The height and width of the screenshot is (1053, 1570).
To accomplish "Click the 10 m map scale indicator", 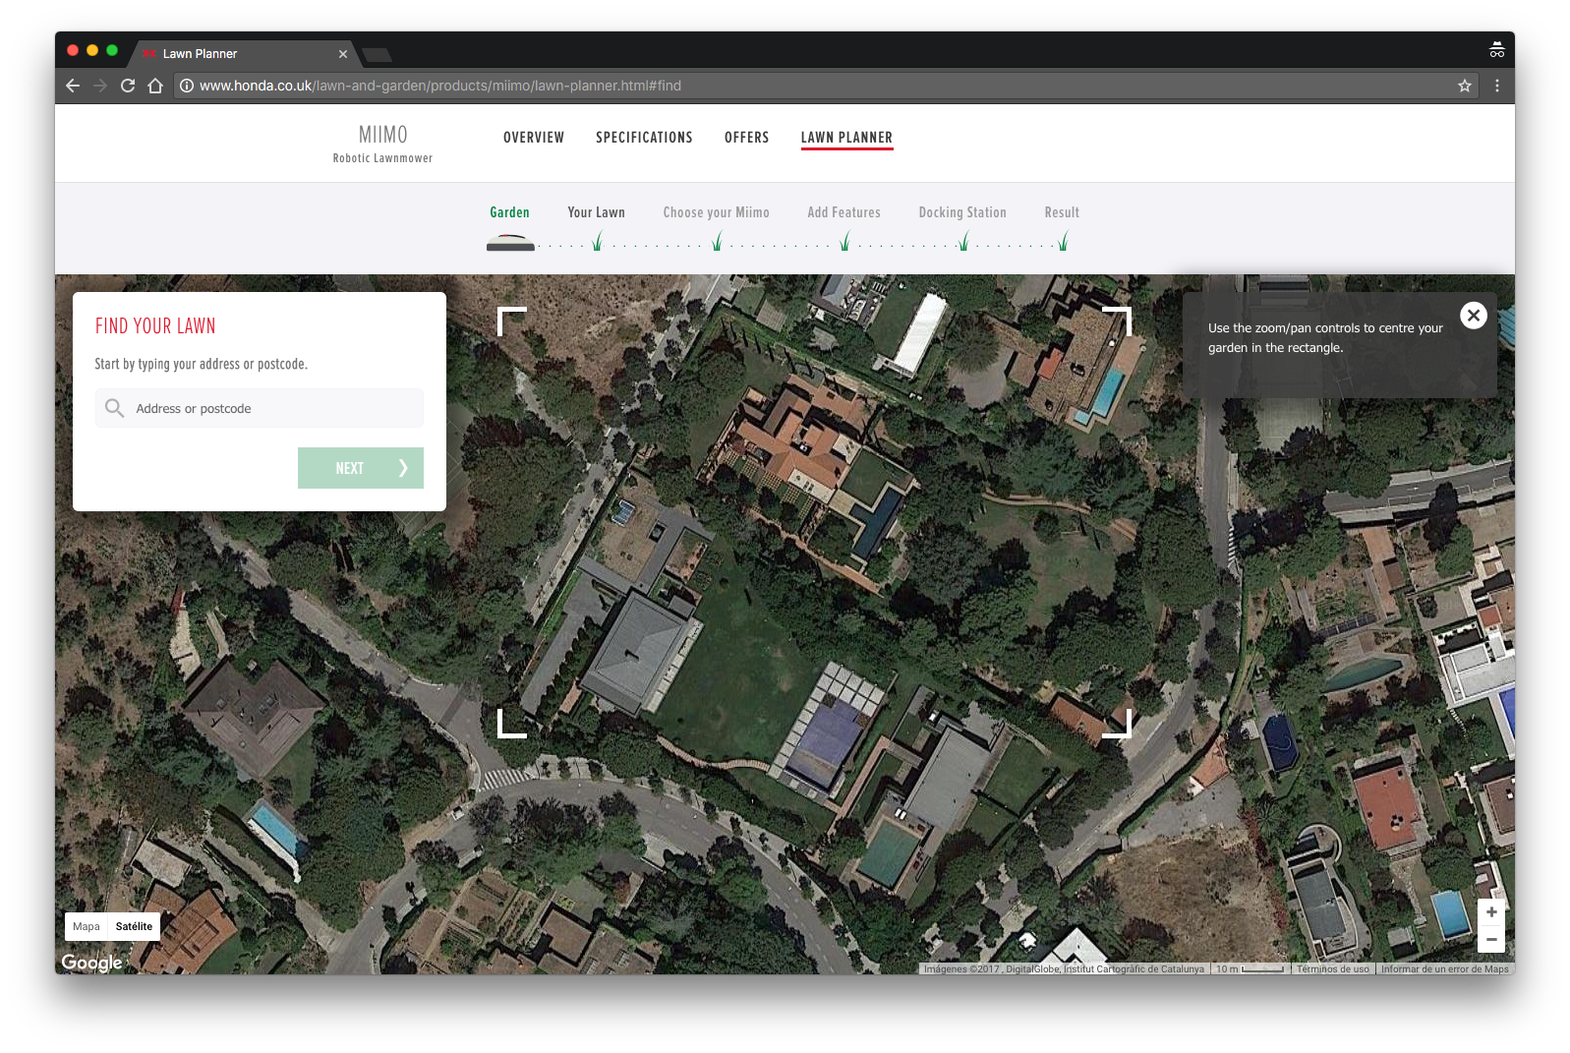I will tap(1250, 969).
